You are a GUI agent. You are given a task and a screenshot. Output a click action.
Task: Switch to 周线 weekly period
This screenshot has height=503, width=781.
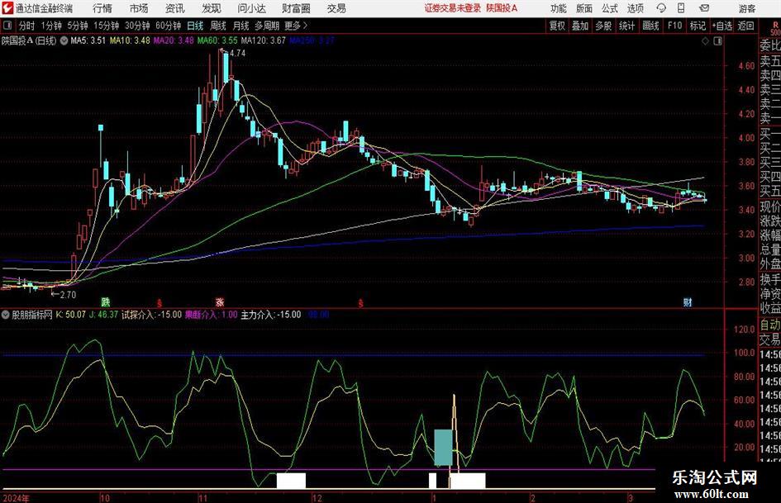[218, 26]
